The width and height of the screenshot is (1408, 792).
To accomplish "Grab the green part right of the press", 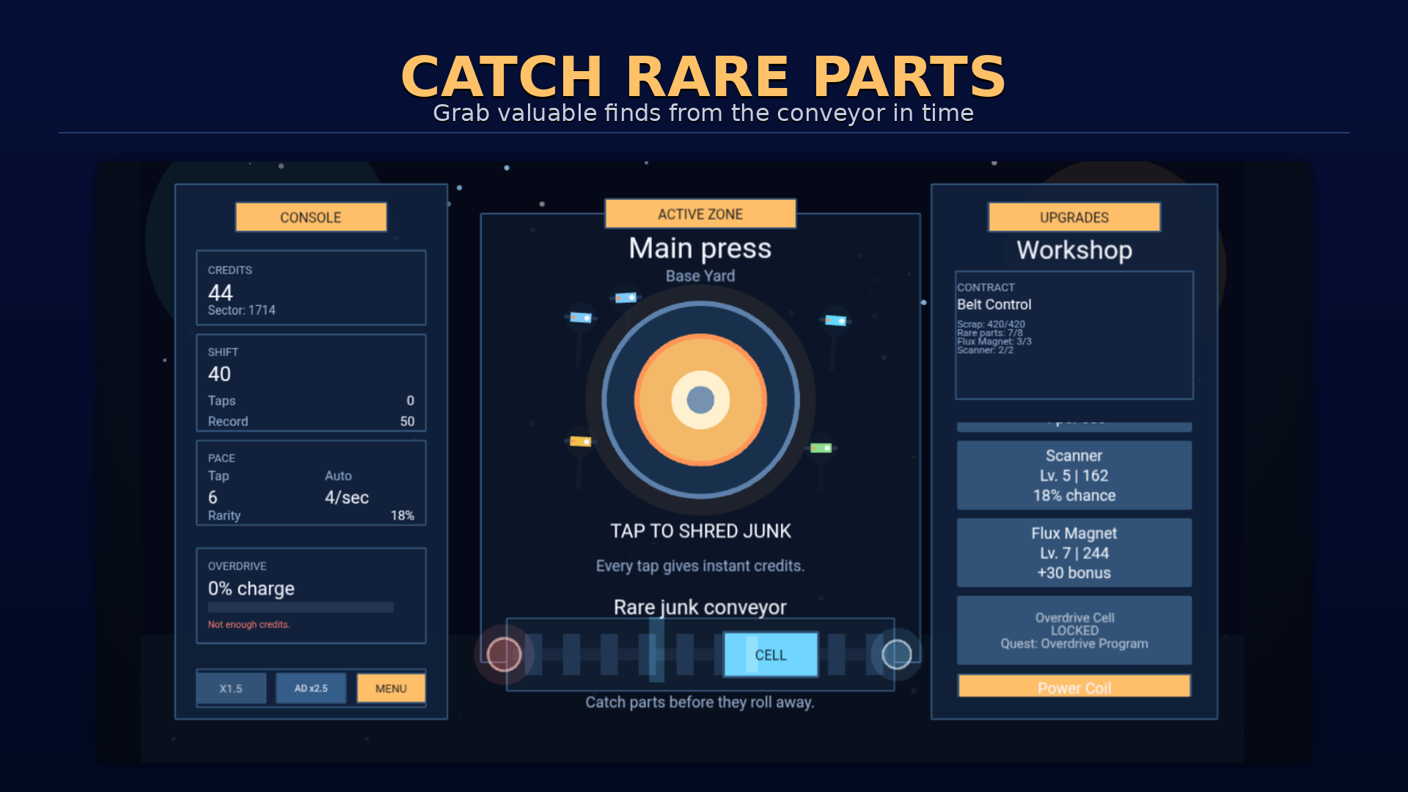I will pyautogui.click(x=821, y=449).
